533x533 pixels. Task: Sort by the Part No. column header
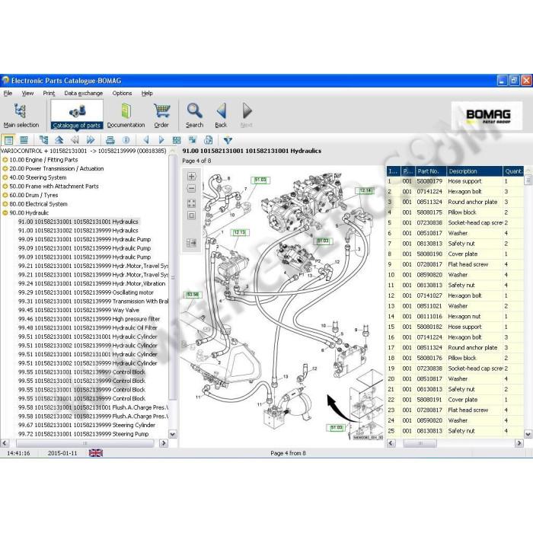[430, 171]
